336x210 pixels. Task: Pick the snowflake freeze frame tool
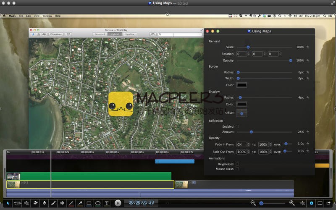tap(62, 203)
